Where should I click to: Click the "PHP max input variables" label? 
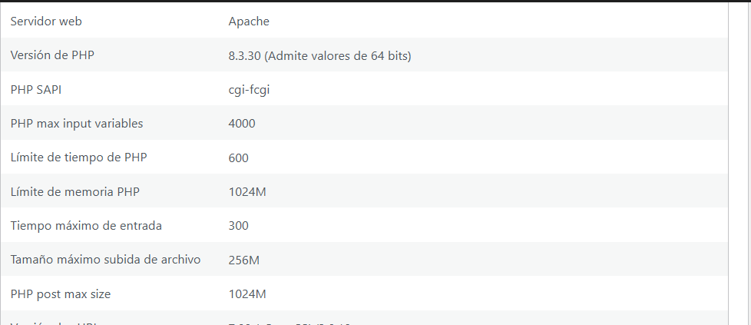(x=77, y=124)
